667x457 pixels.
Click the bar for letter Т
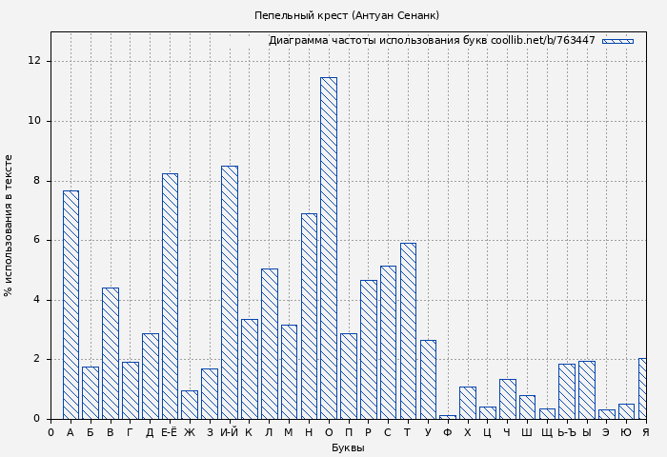tap(408, 330)
